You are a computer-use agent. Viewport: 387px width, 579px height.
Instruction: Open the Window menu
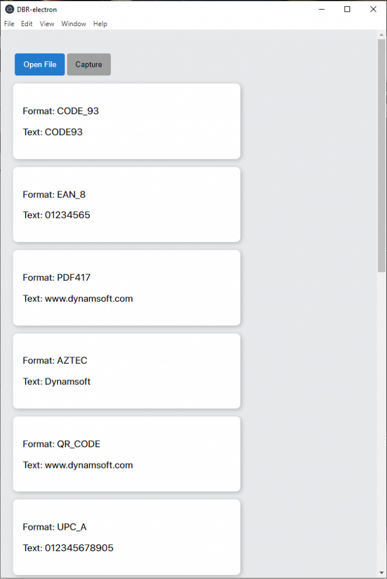click(x=74, y=24)
